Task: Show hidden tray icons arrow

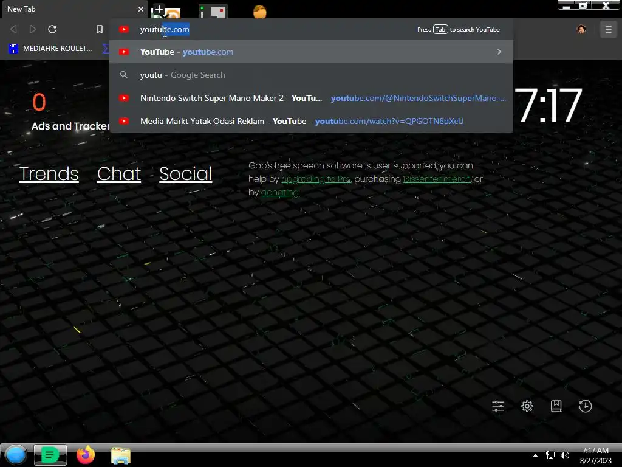Action: 535,455
